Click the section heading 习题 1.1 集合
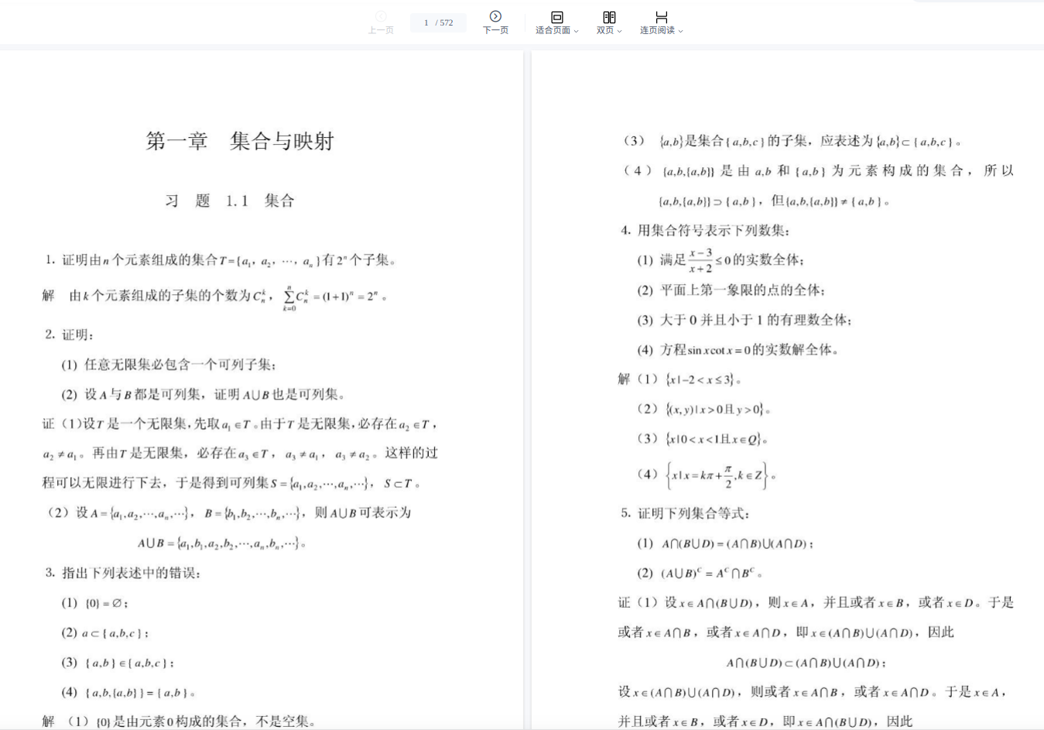The height and width of the screenshot is (730, 1044). pyautogui.click(x=229, y=201)
